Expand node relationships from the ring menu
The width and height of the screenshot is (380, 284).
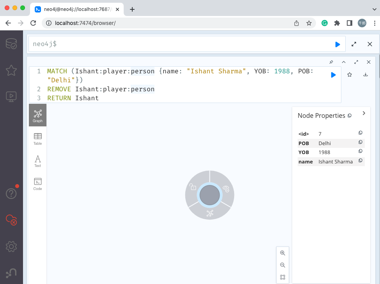(210, 213)
